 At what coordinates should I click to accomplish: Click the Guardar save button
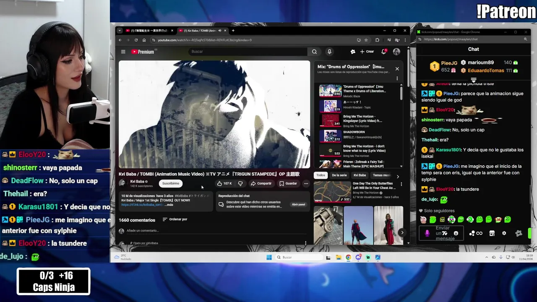pyautogui.click(x=288, y=183)
